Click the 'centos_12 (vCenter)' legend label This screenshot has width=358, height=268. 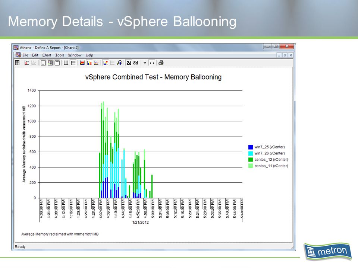pyautogui.click(x=271, y=160)
